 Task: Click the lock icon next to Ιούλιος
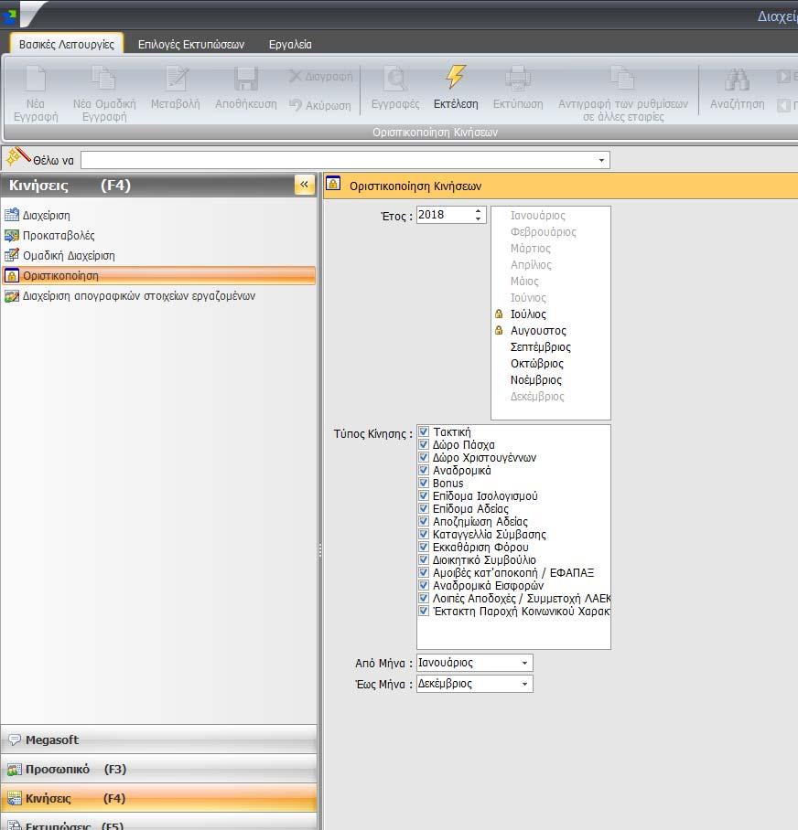[499, 314]
